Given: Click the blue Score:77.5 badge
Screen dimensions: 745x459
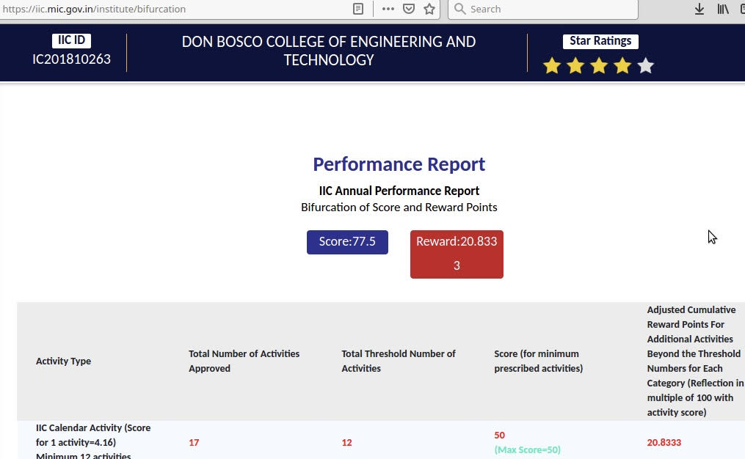Looking at the screenshot, I should [x=347, y=242].
